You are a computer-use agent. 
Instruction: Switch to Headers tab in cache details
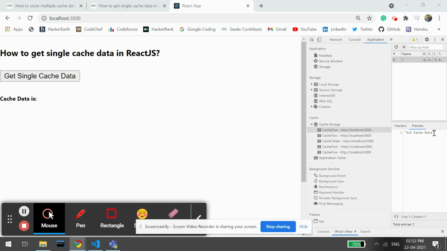[x=400, y=125]
